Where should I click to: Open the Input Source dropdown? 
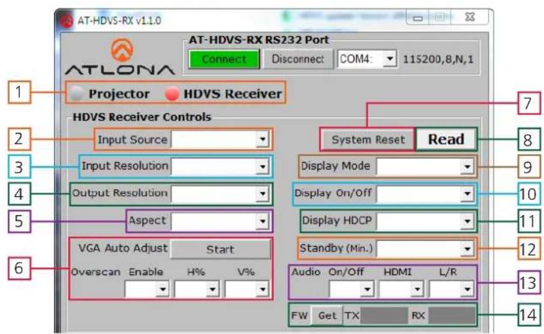coord(221,139)
